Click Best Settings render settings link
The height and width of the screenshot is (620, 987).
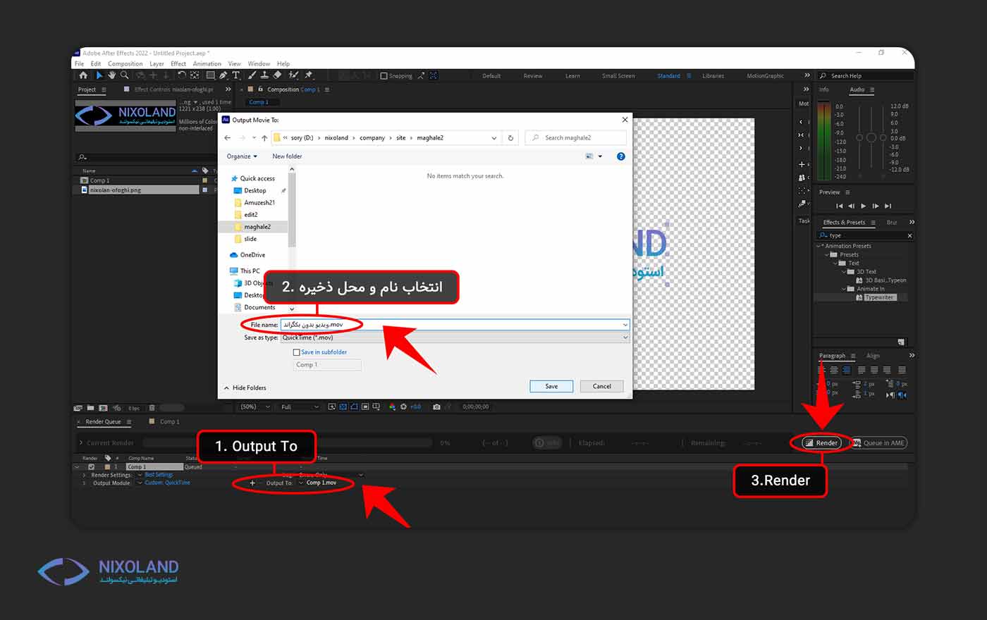[159, 475]
